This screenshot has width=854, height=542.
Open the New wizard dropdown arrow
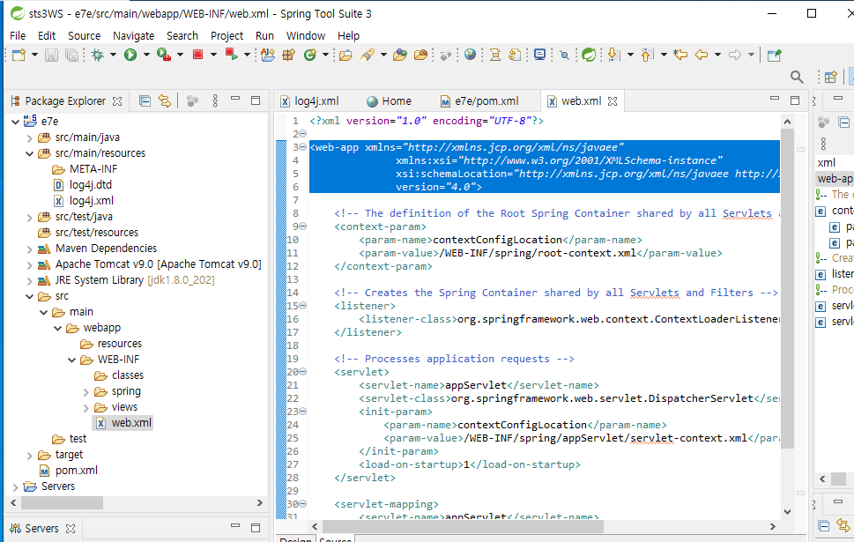(34, 55)
